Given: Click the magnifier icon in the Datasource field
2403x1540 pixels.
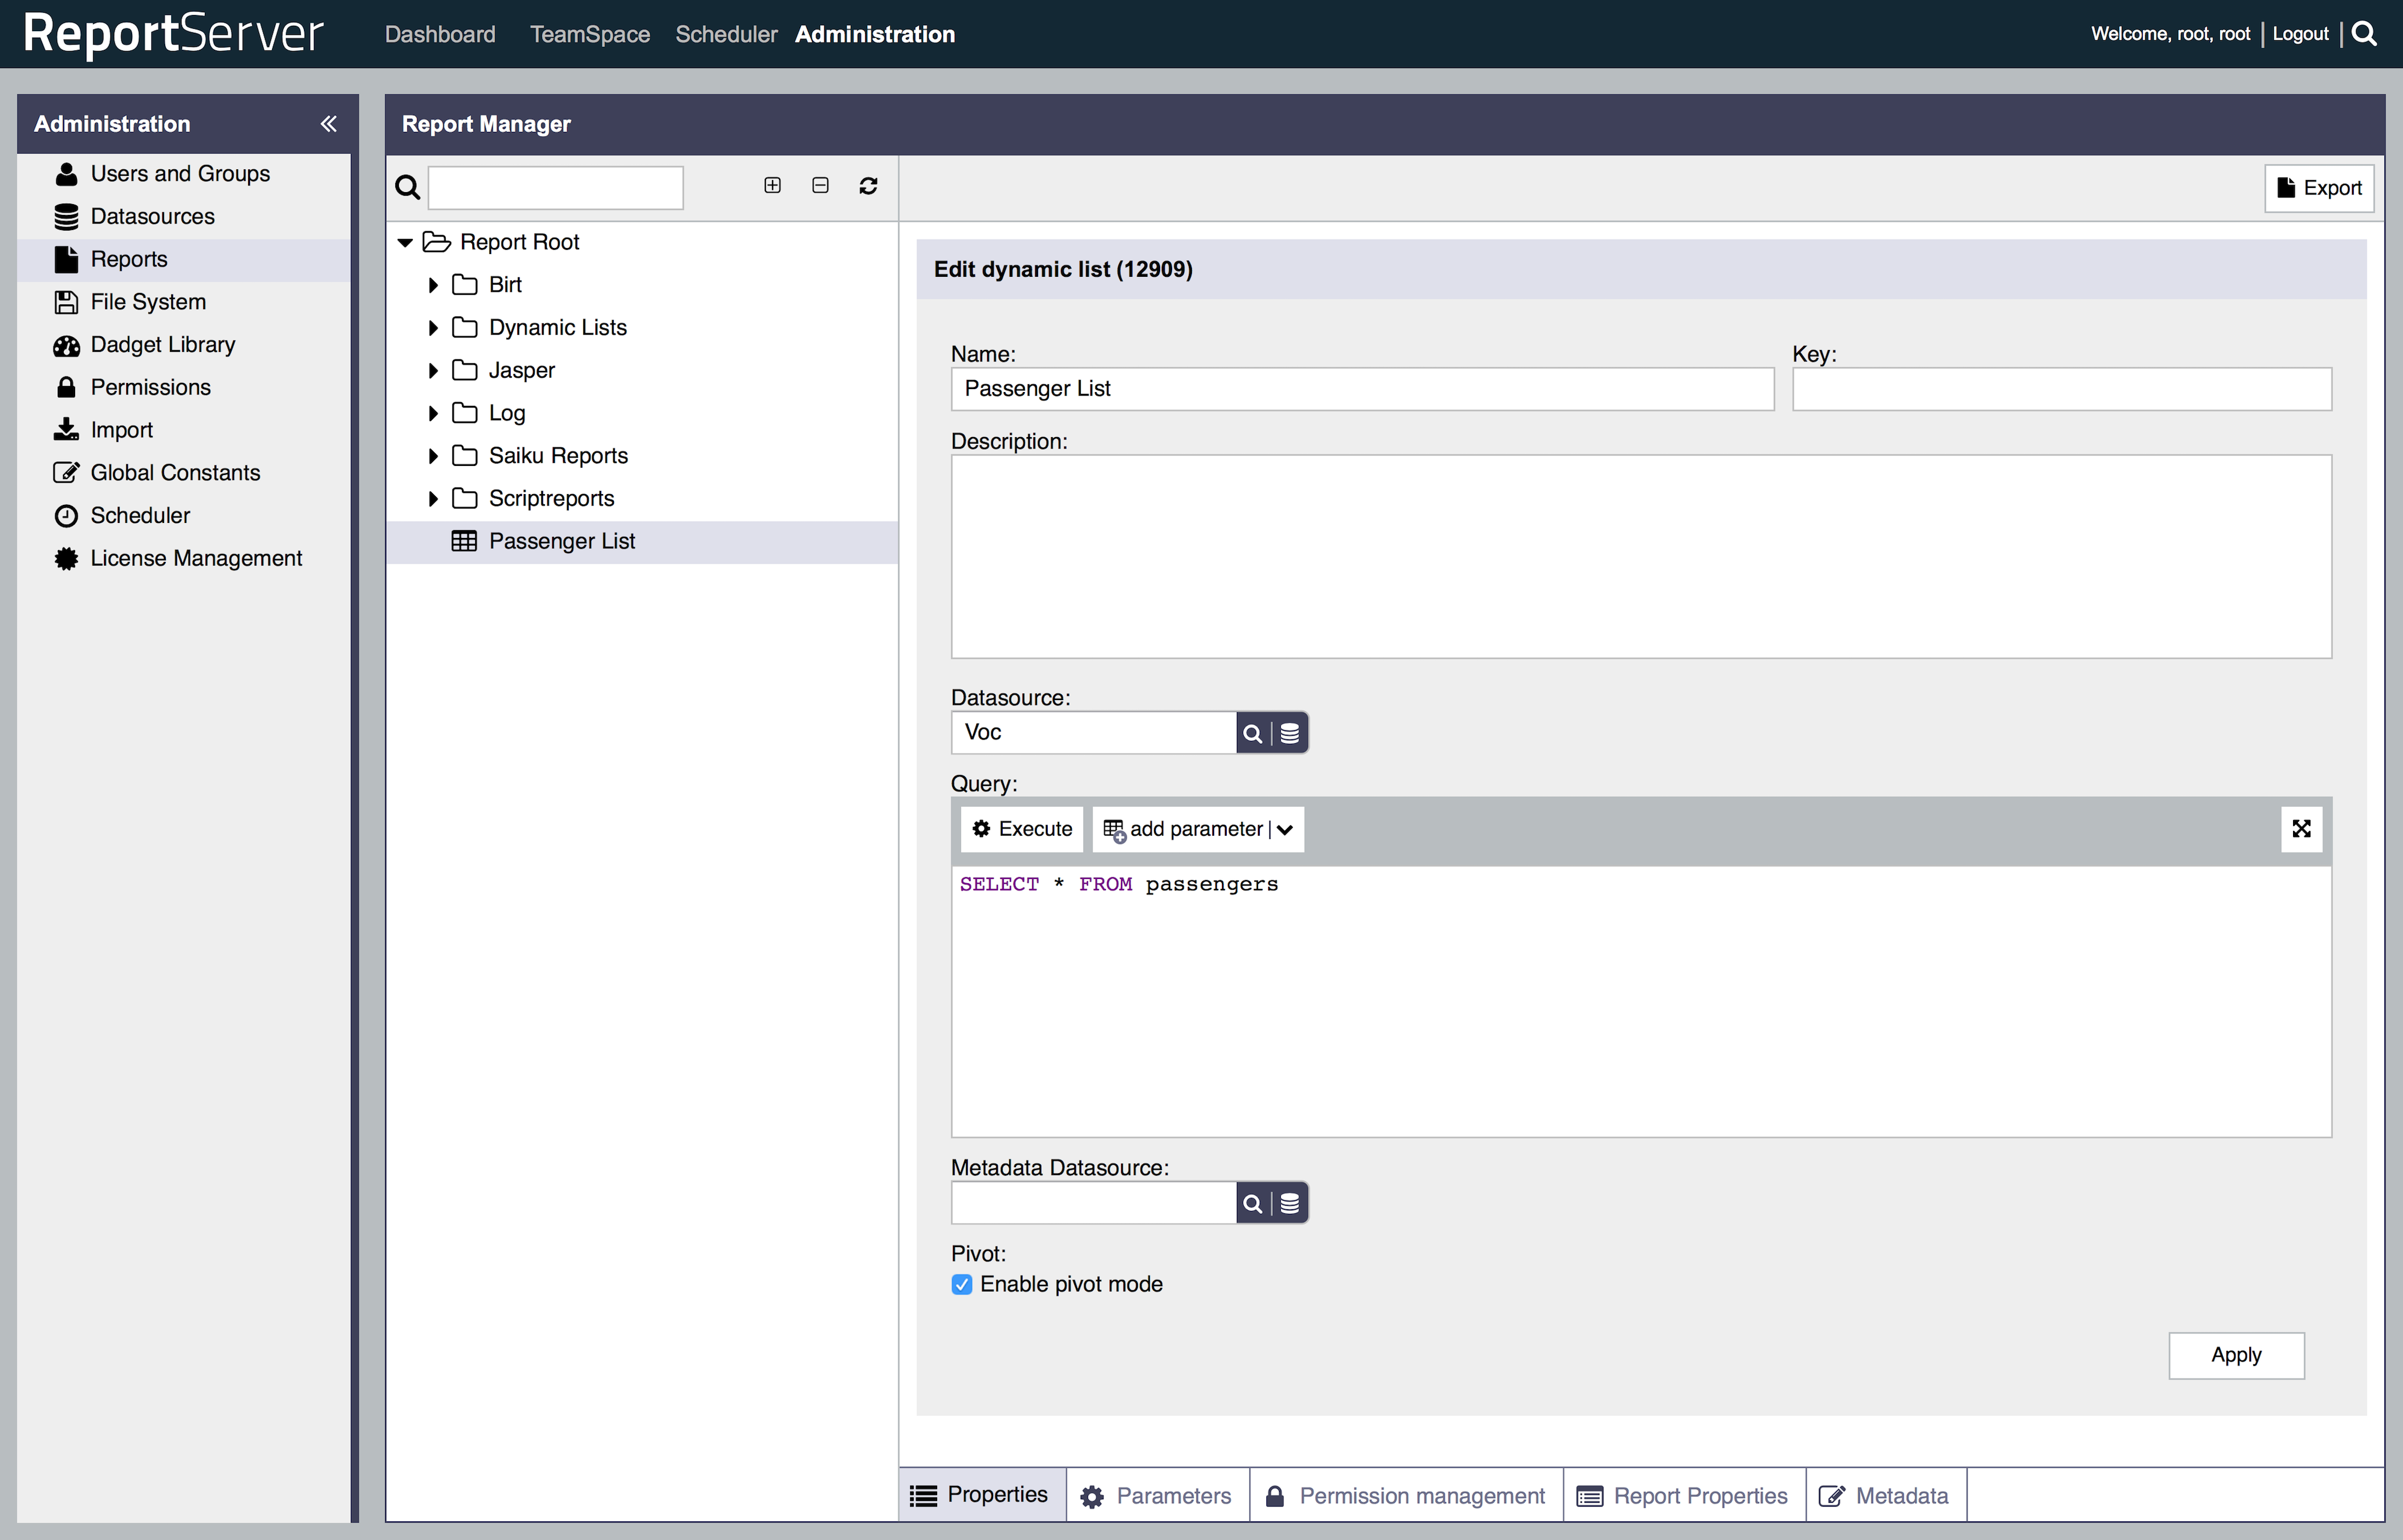Looking at the screenshot, I should pos(1253,733).
